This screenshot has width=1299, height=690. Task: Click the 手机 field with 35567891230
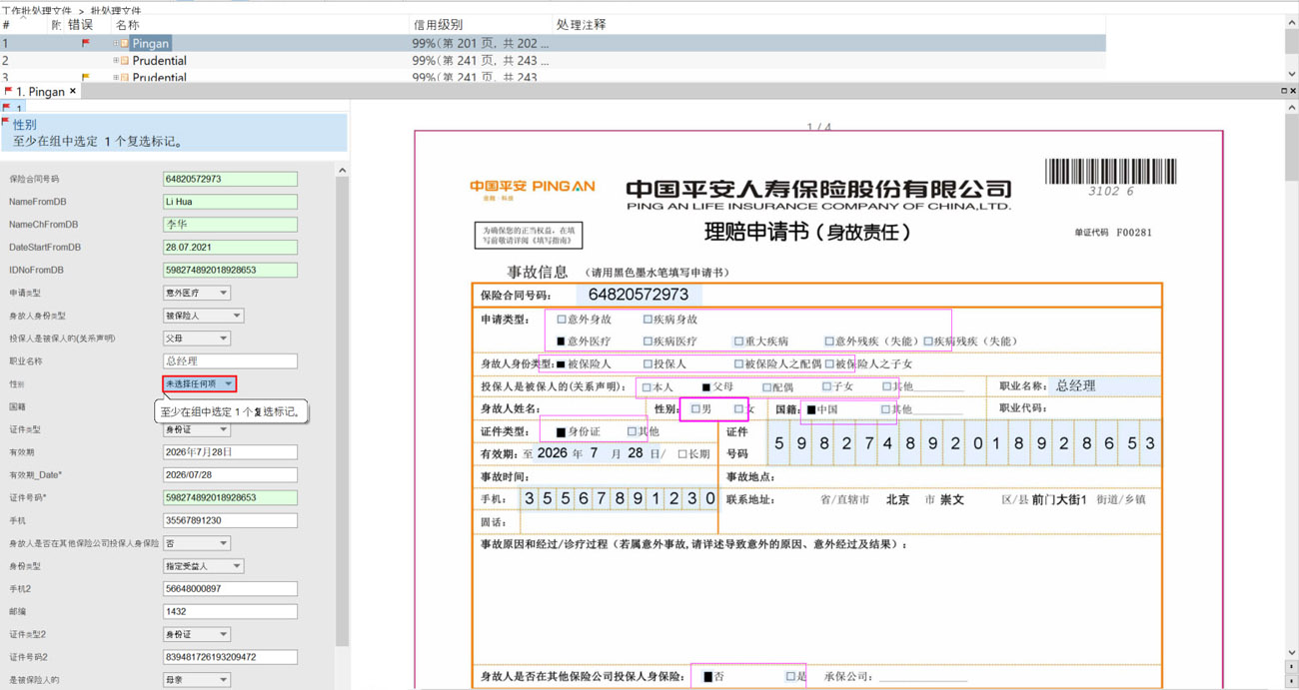pos(230,520)
